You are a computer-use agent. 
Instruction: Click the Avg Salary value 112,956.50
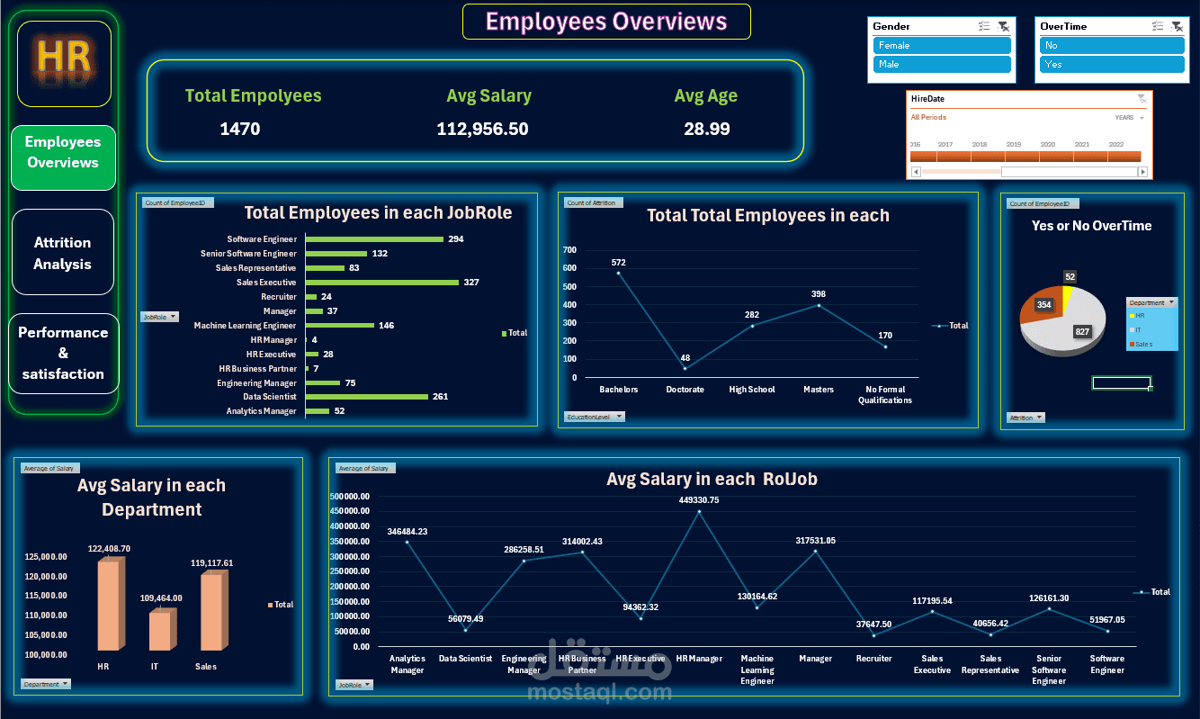coord(482,130)
